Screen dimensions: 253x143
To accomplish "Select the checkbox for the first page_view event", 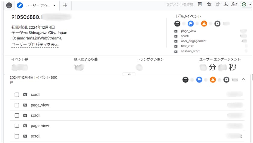I will click(17, 105).
